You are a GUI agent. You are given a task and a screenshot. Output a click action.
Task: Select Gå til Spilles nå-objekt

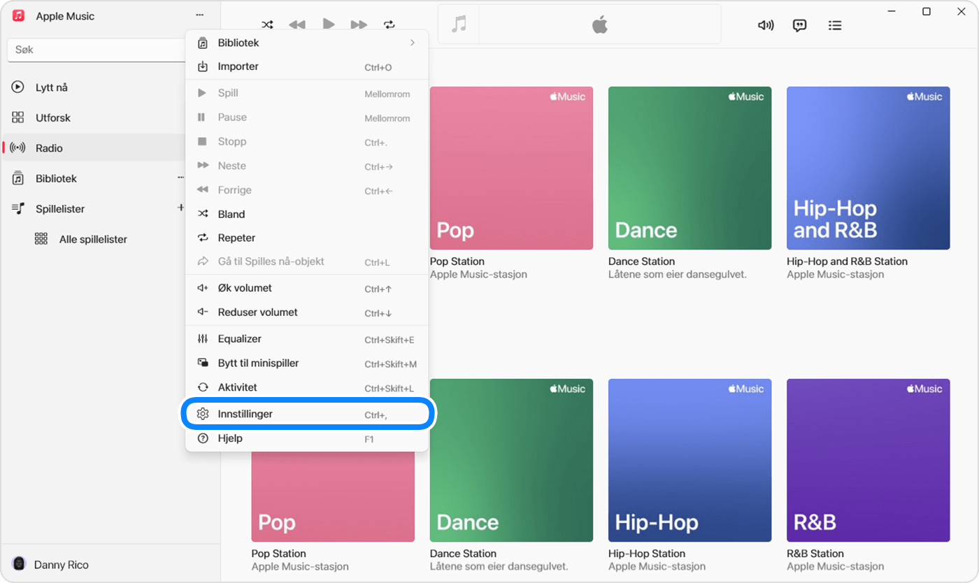[306, 261]
